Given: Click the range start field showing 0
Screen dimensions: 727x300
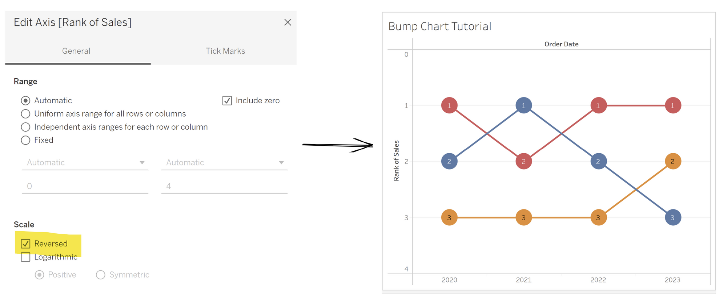Looking at the screenshot, I should [x=85, y=186].
